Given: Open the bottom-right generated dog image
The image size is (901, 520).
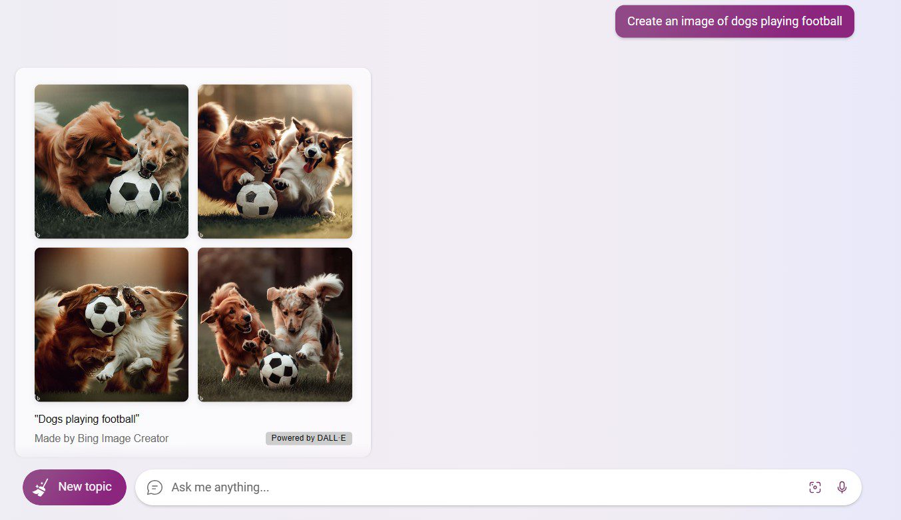Looking at the screenshot, I should [x=275, y=324].
